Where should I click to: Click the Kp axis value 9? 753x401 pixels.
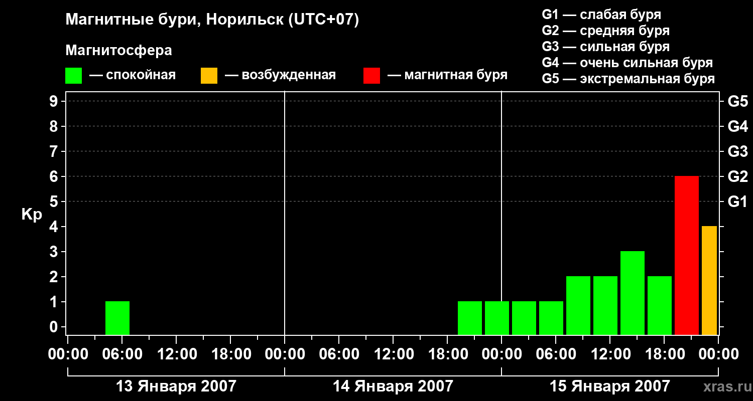55,101
